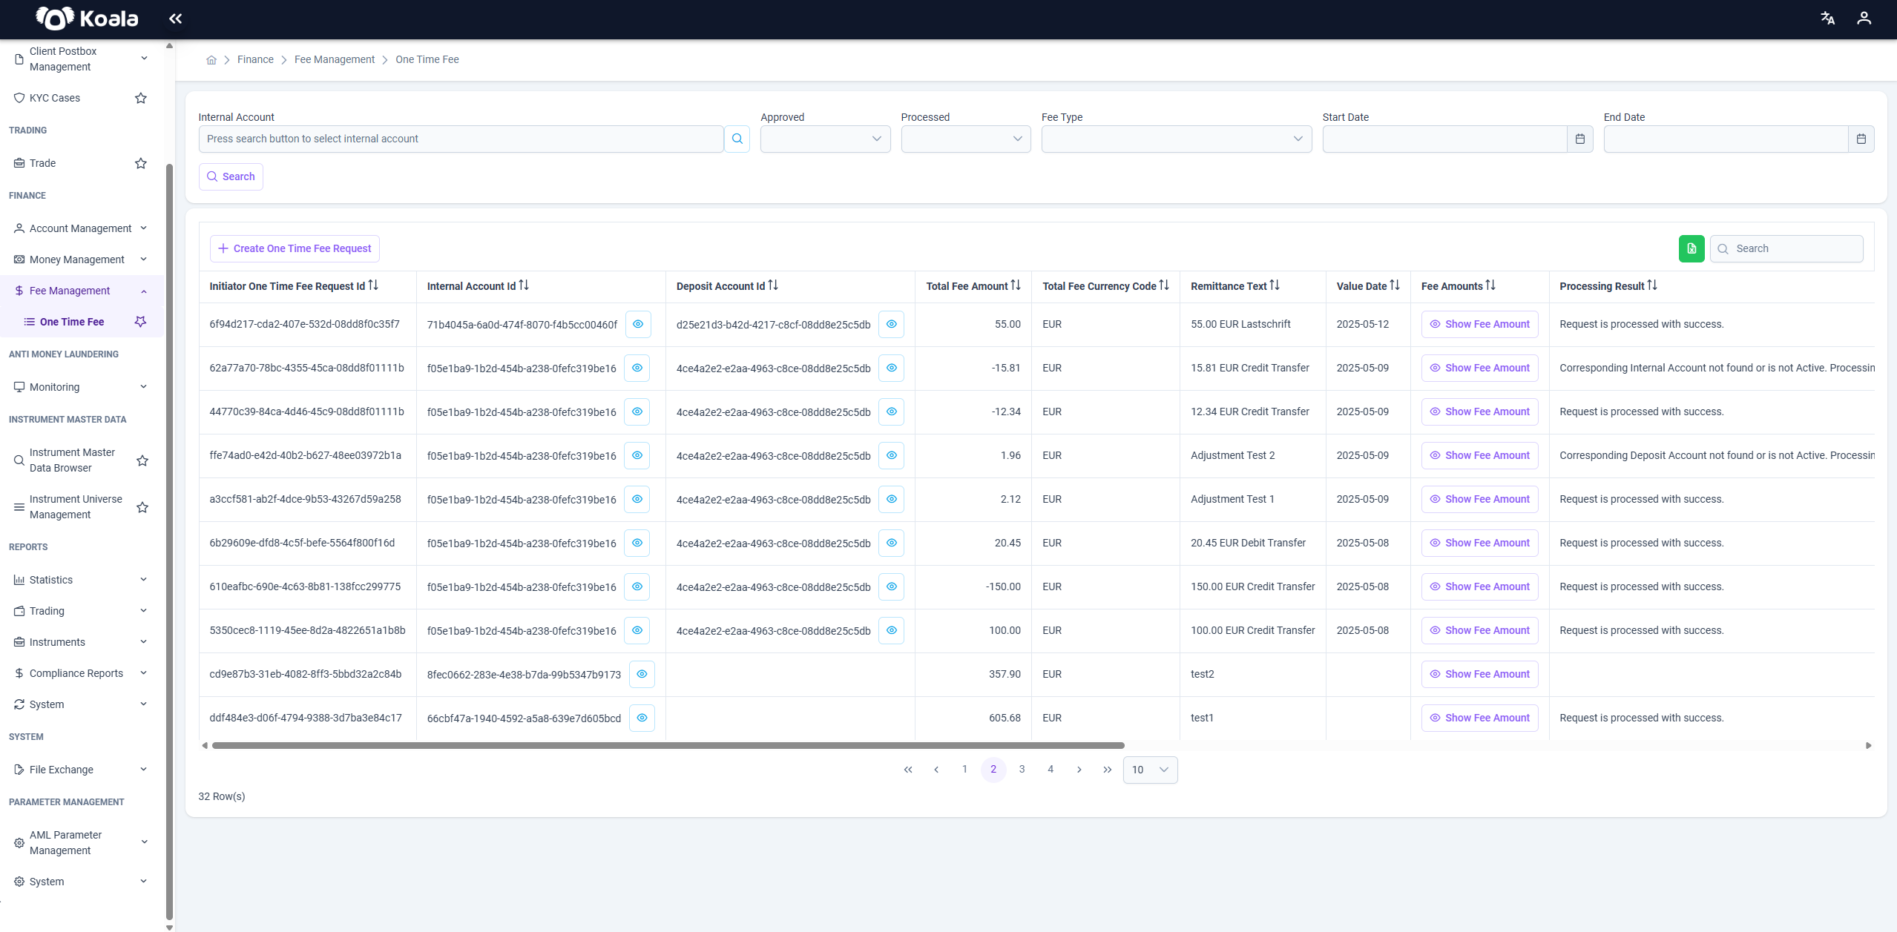Viewport: 1897px width, 932px height.
Task: View deposit account in 44770c39 row
Action: click(892, 412)
